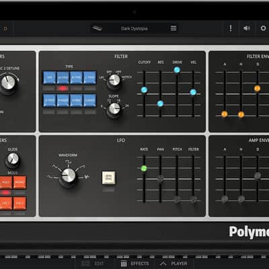Select part D in the top bar

coord(5,28)
